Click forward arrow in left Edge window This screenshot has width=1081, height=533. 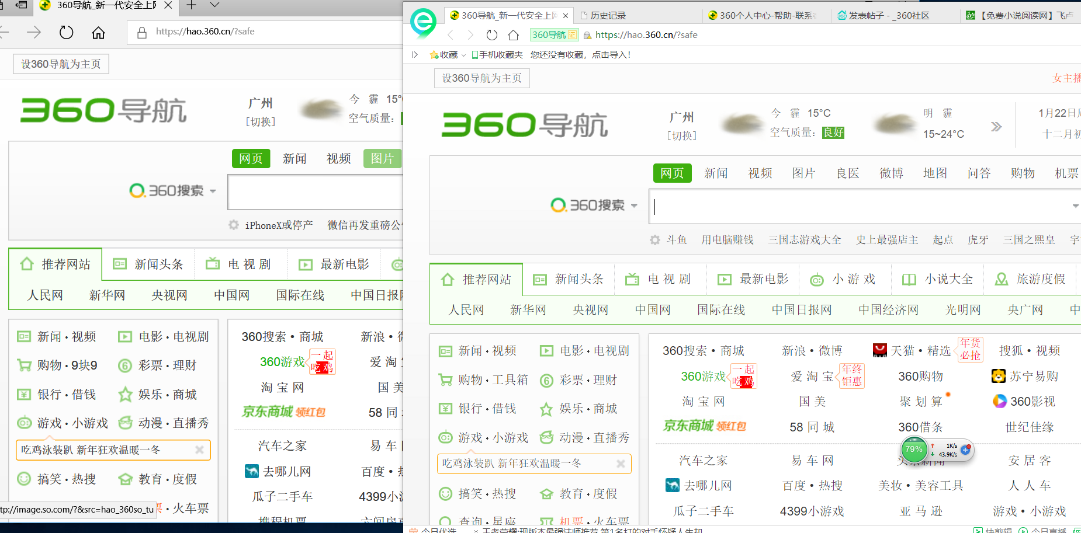tap(34, 33)
